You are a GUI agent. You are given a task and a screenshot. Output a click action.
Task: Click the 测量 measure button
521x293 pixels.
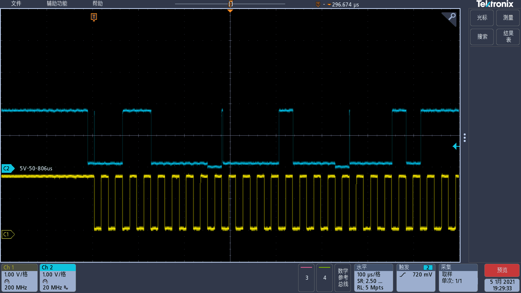tap(508, 18)
